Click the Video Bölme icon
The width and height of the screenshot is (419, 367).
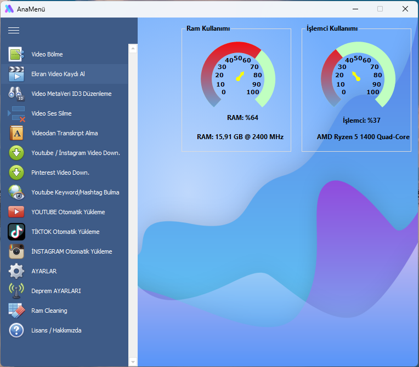click(16, 54)
